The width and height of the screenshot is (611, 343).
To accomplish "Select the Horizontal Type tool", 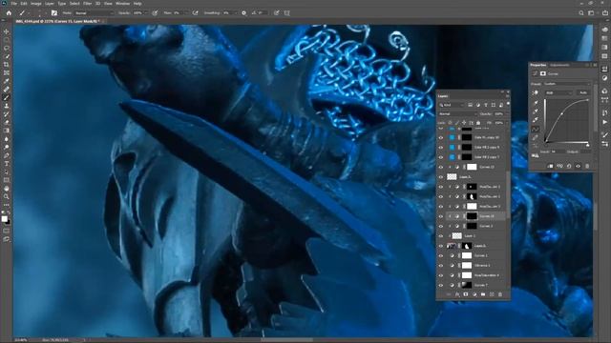I will 7,164.
